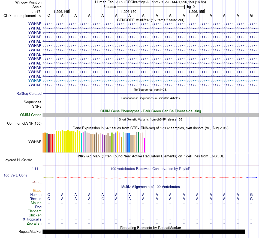Open 'Repeating Elements by RepeatMasker' track title
Image resolution: width=259 pixels, height=238 pixels.
(150, 228)
